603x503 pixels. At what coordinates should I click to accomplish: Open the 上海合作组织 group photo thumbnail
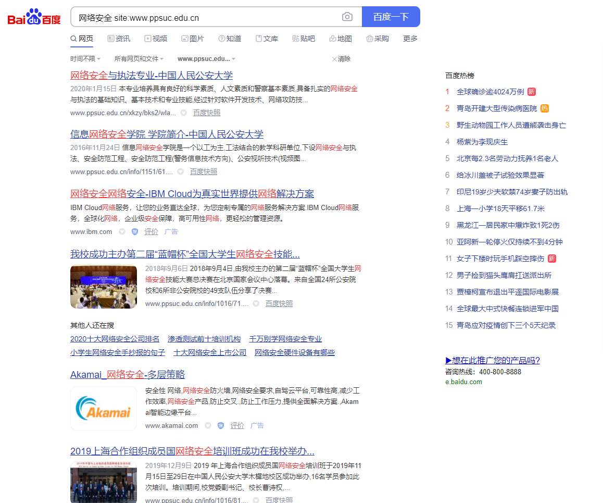[104, 482]
